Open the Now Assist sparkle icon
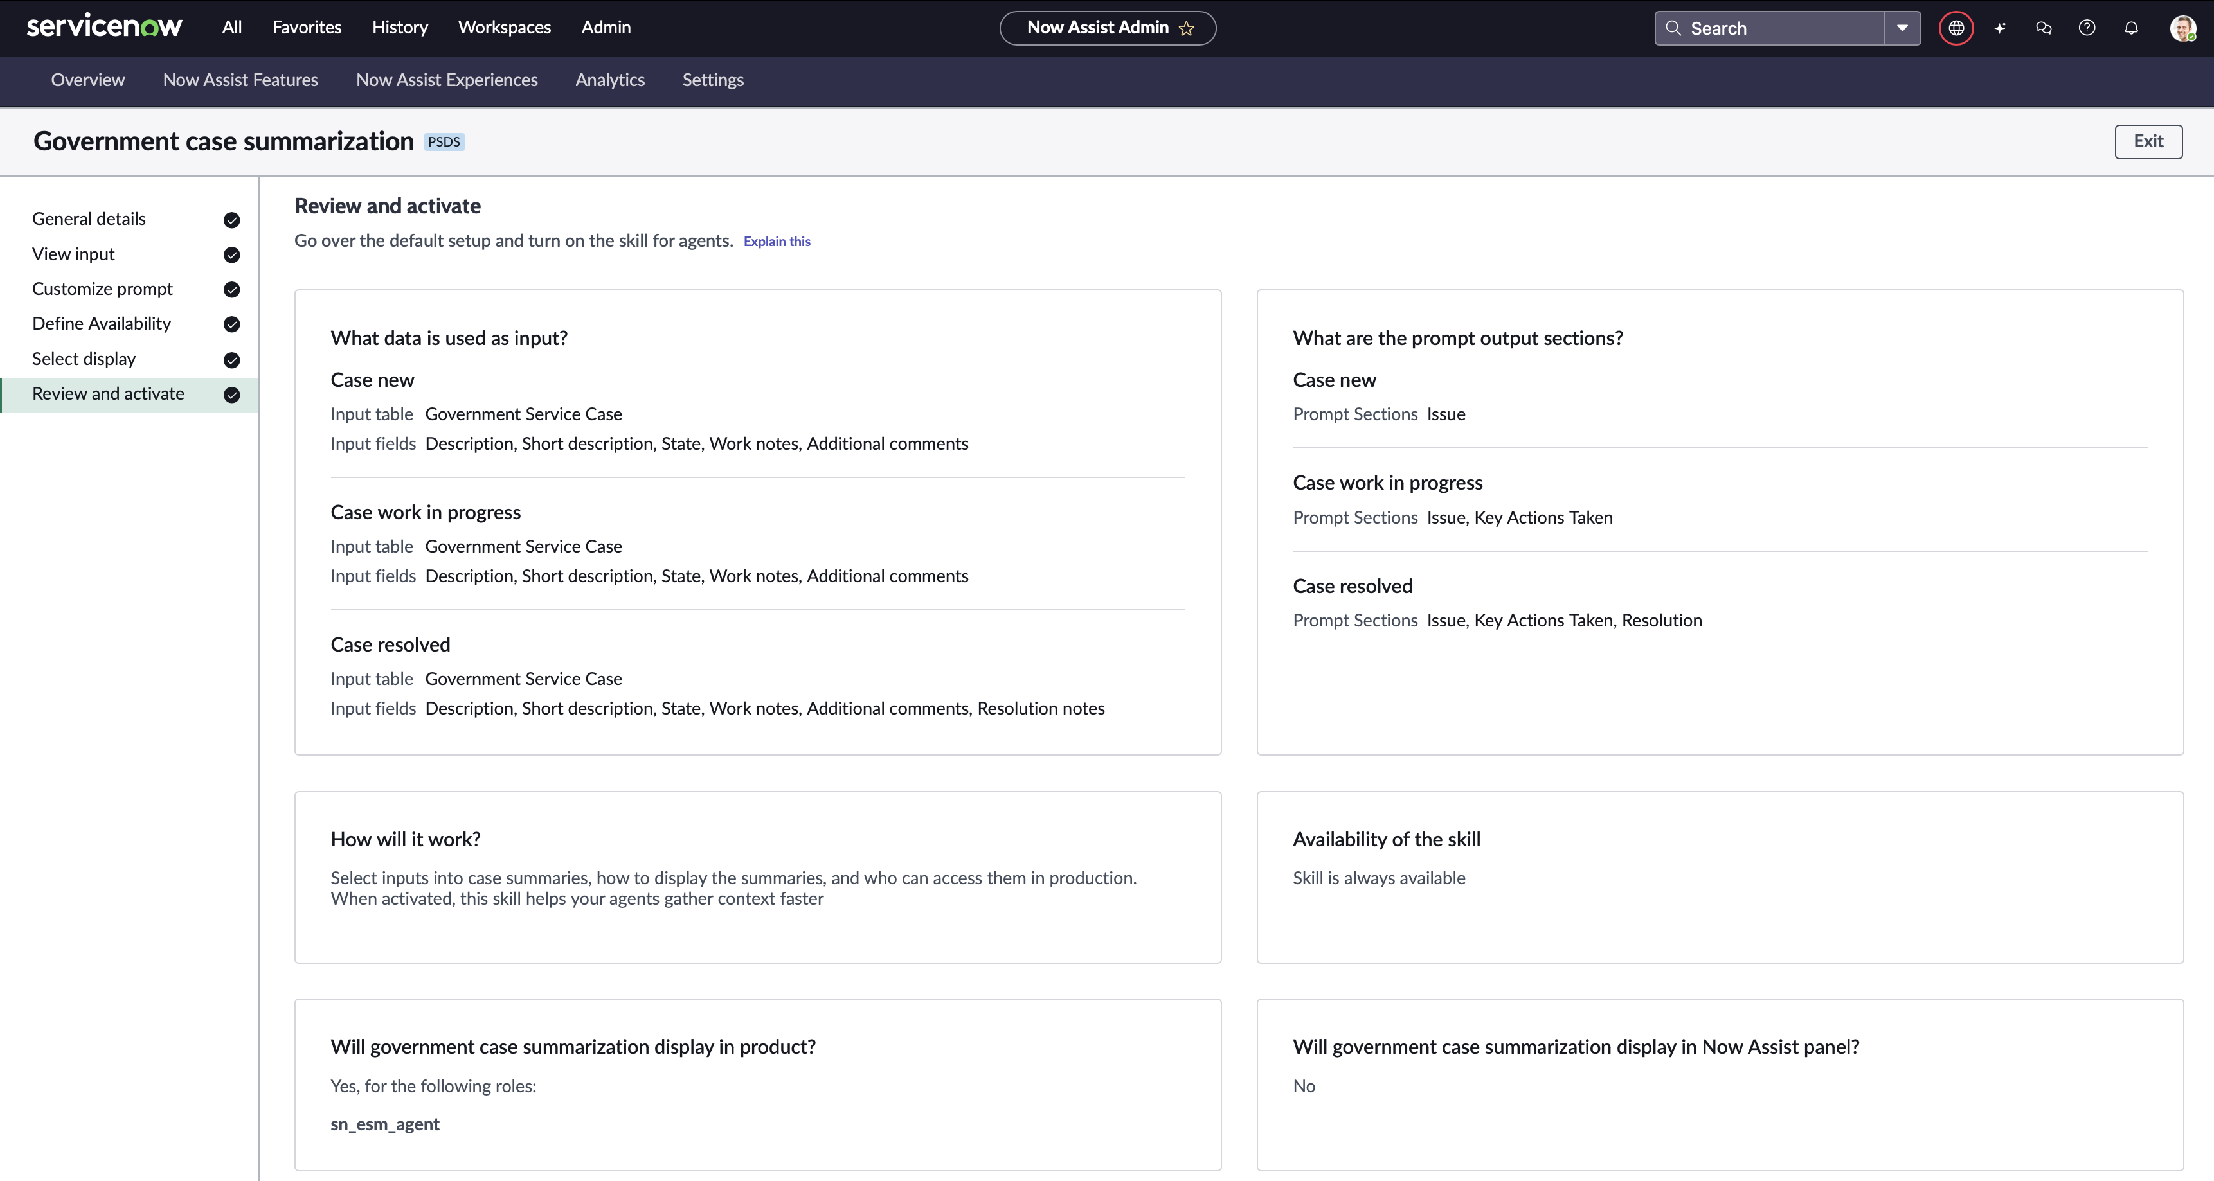2214x1181 pixels. click(x=2000, y=28)
